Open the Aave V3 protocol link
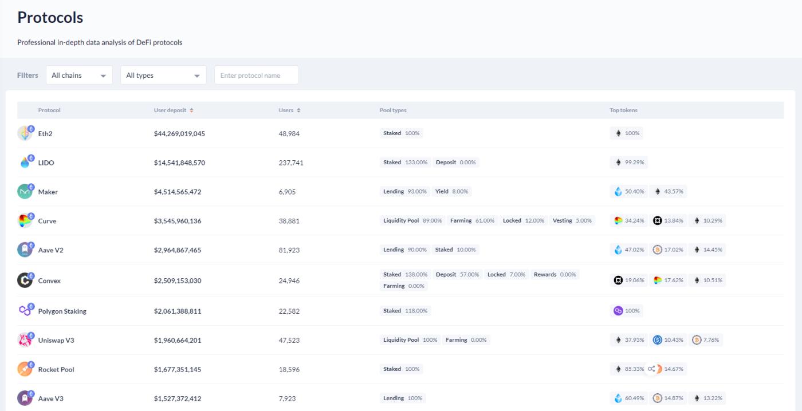802x411 pixels. click(51, 398)
